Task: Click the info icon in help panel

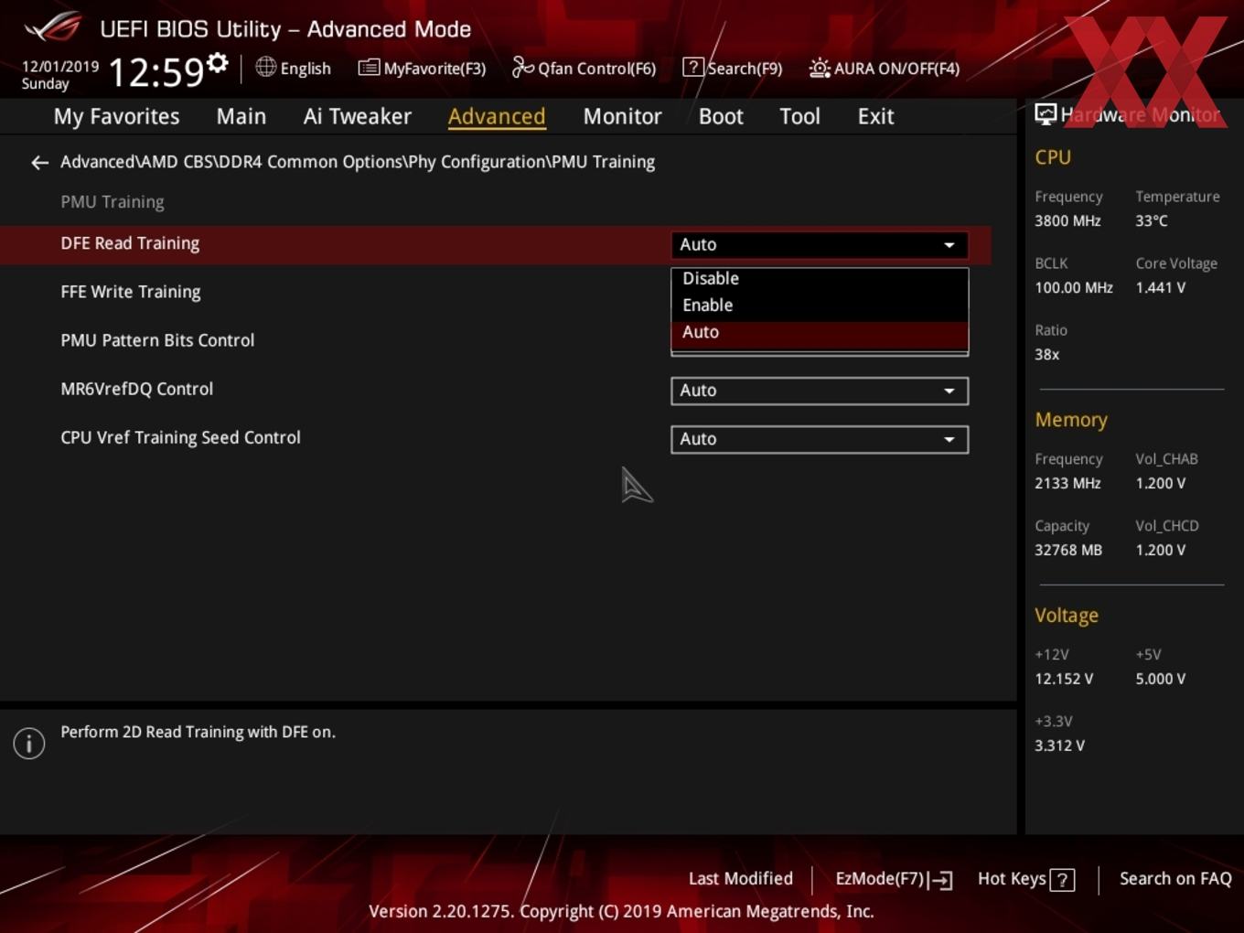Action: point(29,743)
